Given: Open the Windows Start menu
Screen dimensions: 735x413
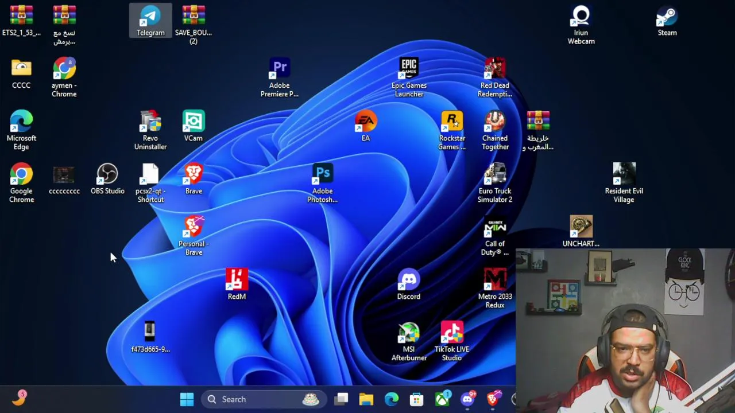Looking at the screenshot, I should pos(187,399).
